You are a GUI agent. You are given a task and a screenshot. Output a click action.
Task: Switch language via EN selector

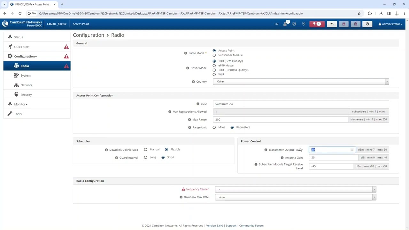click(x=276, y=24)
